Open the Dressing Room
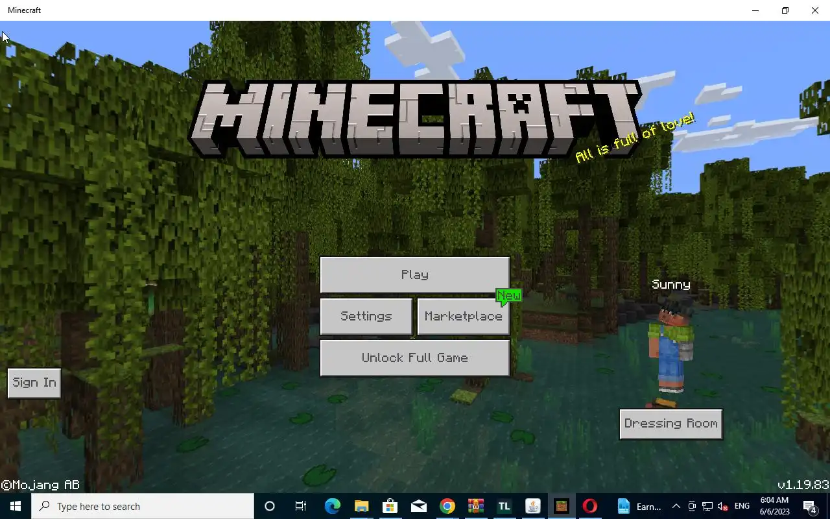The width and height of the screenshot is (830, 519). 671,424
